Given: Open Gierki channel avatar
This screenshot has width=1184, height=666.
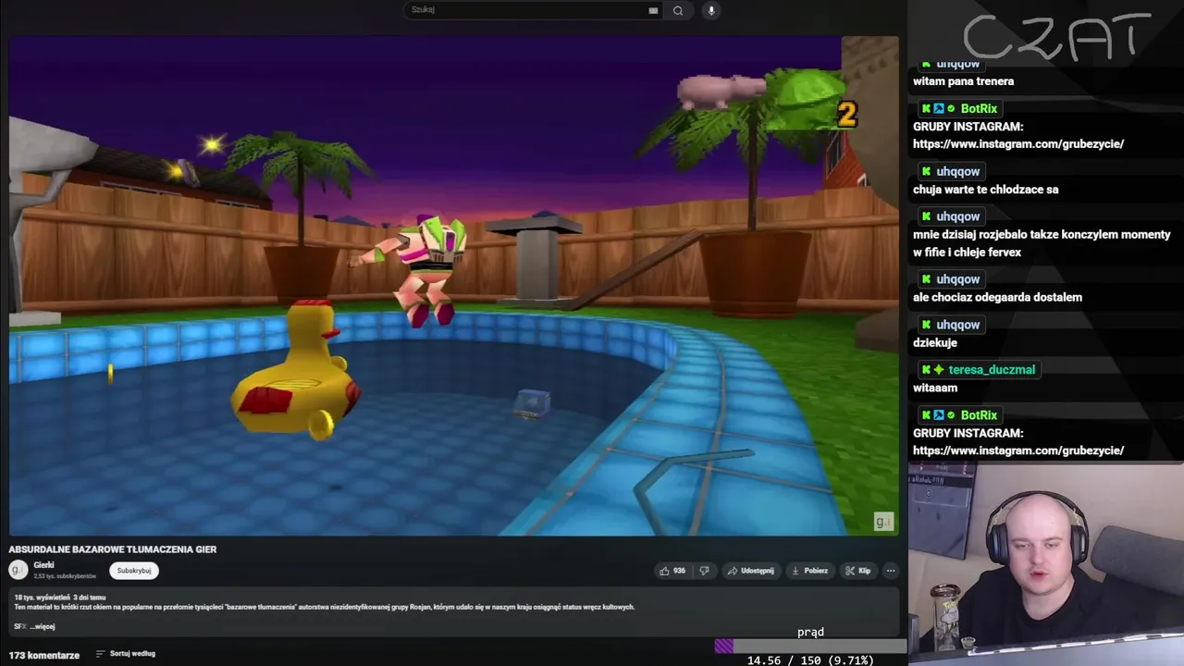Looking at the screenshot, I should click(18, 570).
